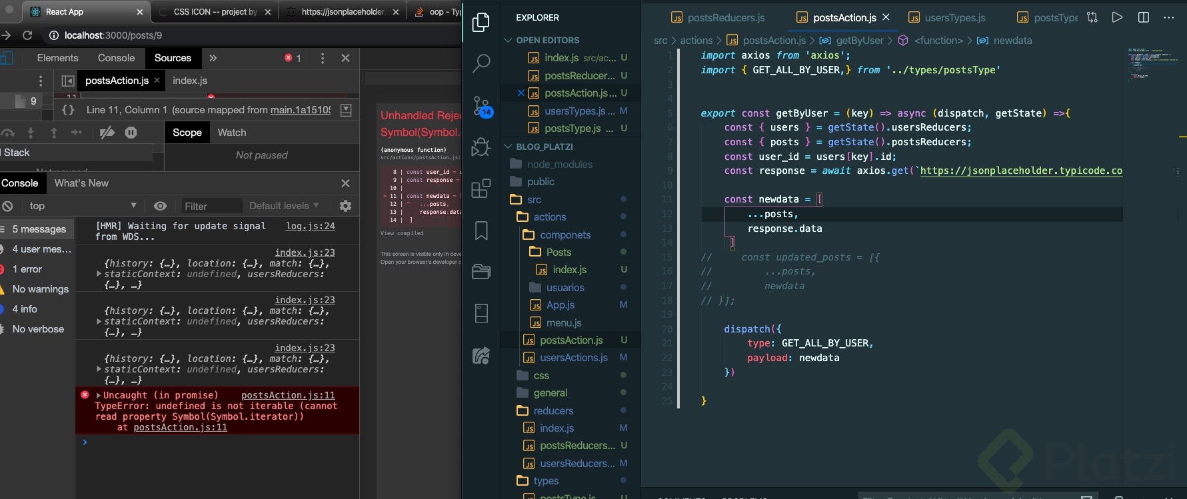Toggle pause on exceptions button

point(131,133)
